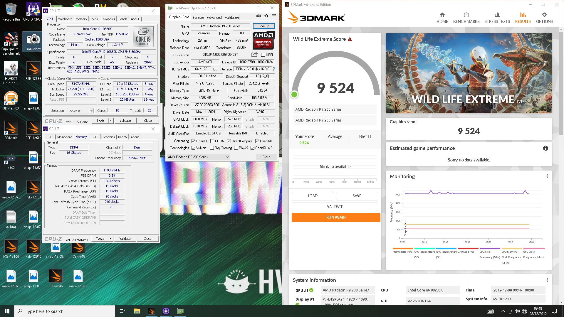Screen dimensions: 564x317
Task: Open Bench tab in bottom CPU-Z window
Action: (x=122, y=137)
